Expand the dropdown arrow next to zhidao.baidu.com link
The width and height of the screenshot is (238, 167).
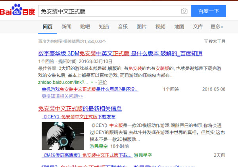(x=92, y=82)
